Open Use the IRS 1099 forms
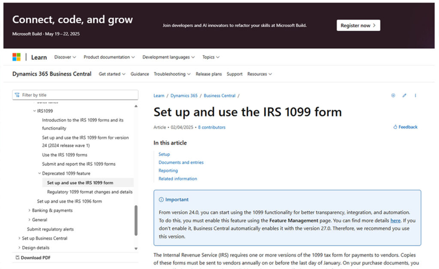The image size is (439, 269). click(x=65, y=155)
